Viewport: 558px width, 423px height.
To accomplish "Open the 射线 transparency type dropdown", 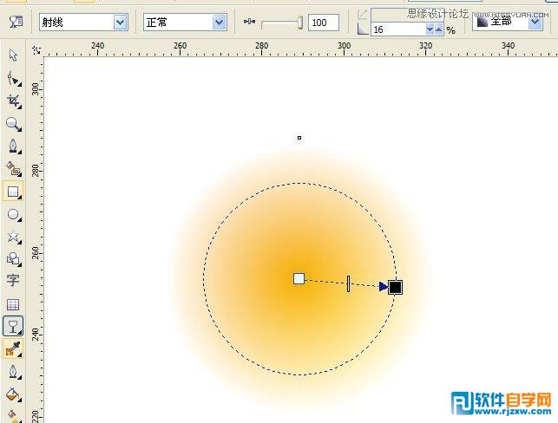I will coord(121,23).
